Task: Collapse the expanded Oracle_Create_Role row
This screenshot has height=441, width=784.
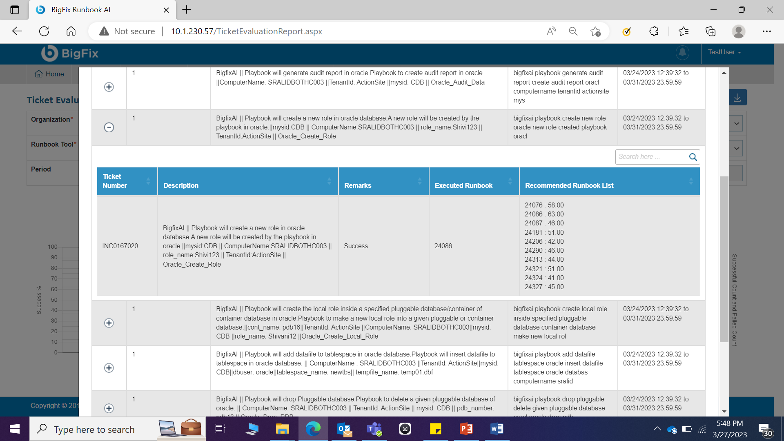Action: tap(109, 127)
